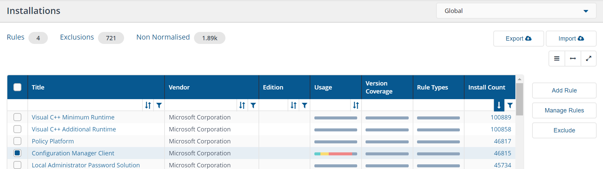Uncheck the Configuration Manager Client row checkbox
The height and width of the screenshot is (169, 603).
[17, 153]
